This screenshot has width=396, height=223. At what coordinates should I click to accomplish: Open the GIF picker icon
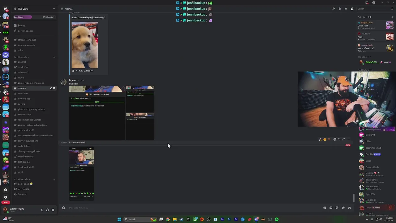(x=331, y=208)
